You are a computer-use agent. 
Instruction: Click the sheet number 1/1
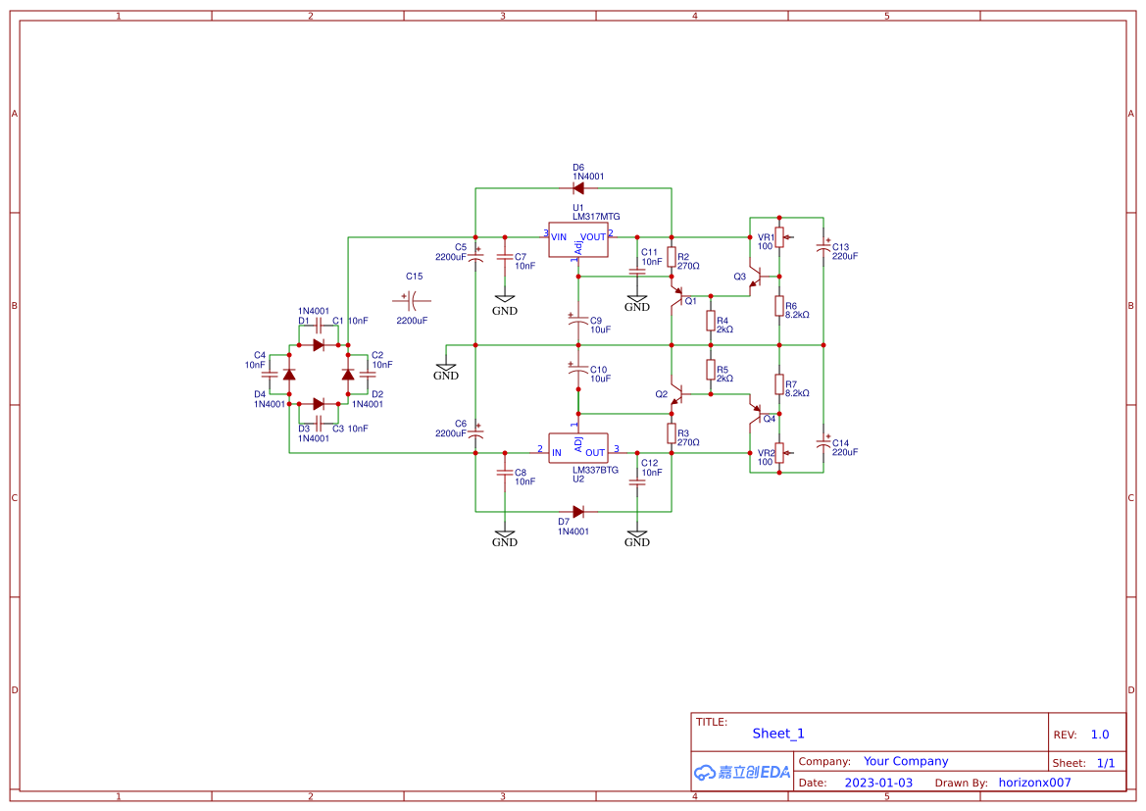point(1106,763)
